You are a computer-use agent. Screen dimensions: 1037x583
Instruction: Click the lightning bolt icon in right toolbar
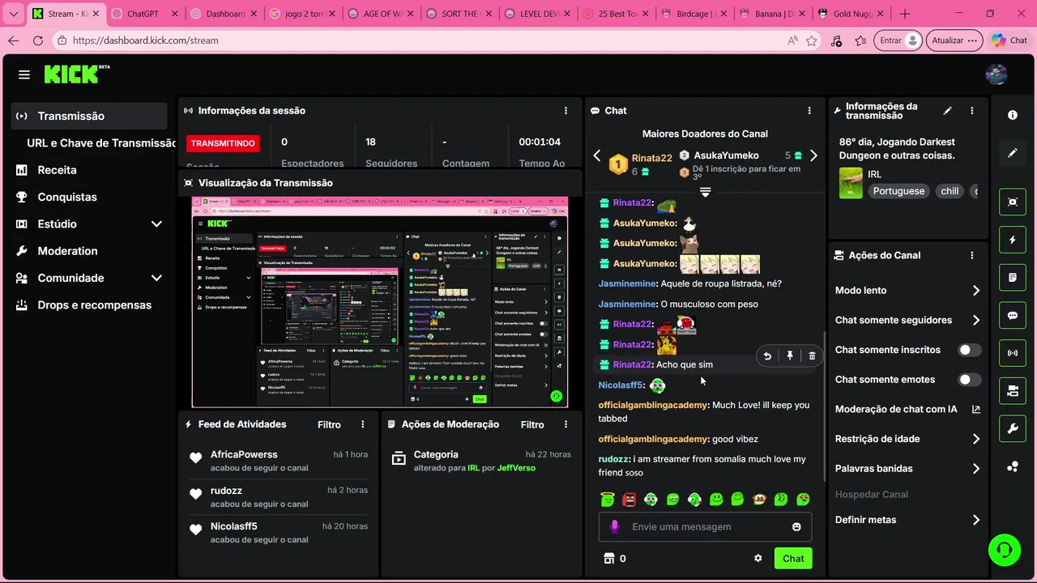pyautogui.click(x=1013, y=240)
